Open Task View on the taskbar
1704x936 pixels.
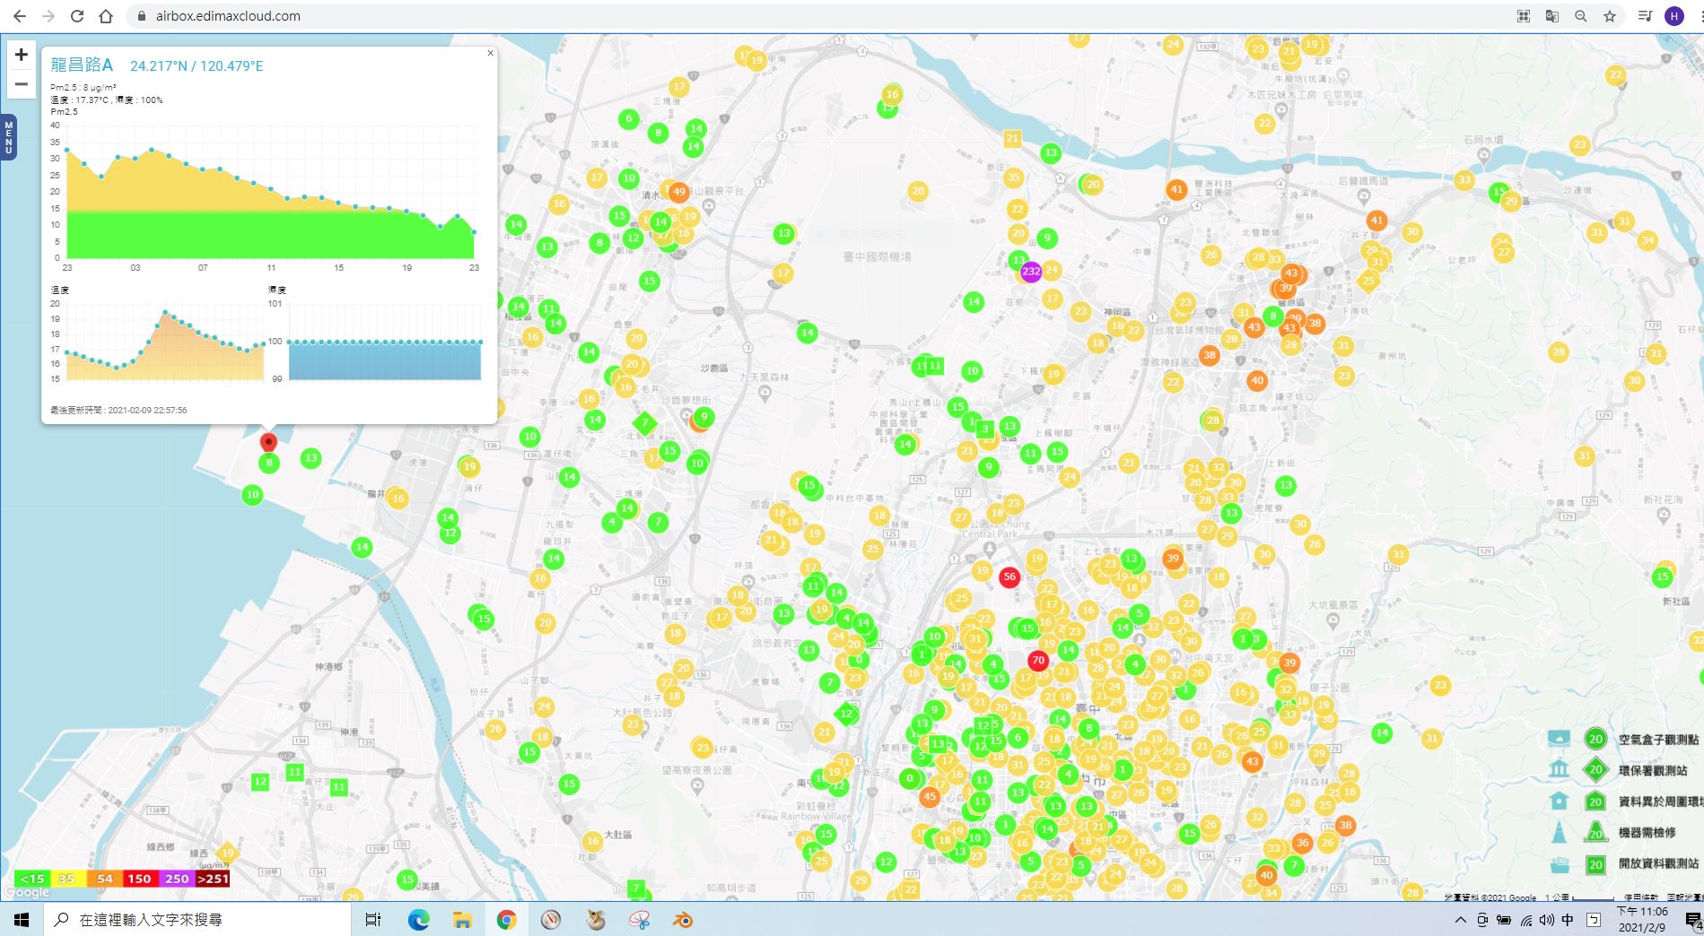click(x=373, y=919)
